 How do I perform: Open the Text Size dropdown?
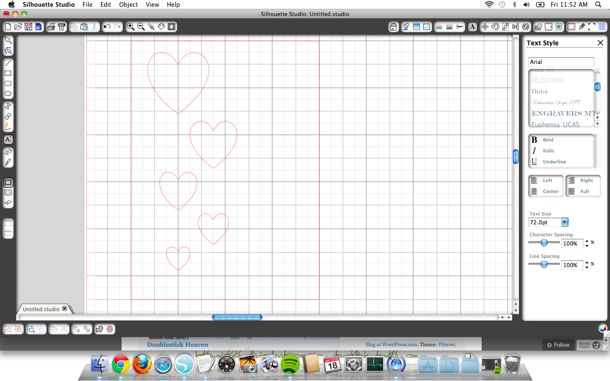coord(564,222)
